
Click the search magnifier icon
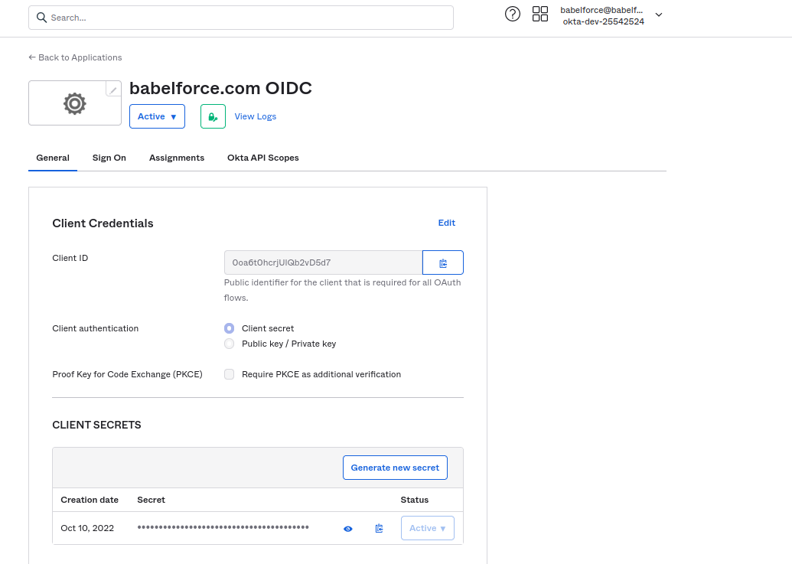41,18
